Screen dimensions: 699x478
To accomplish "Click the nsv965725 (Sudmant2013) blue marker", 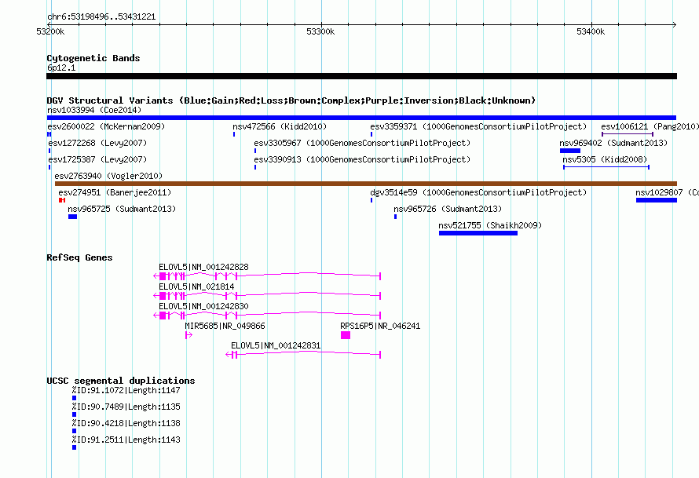I will point(73,217).
